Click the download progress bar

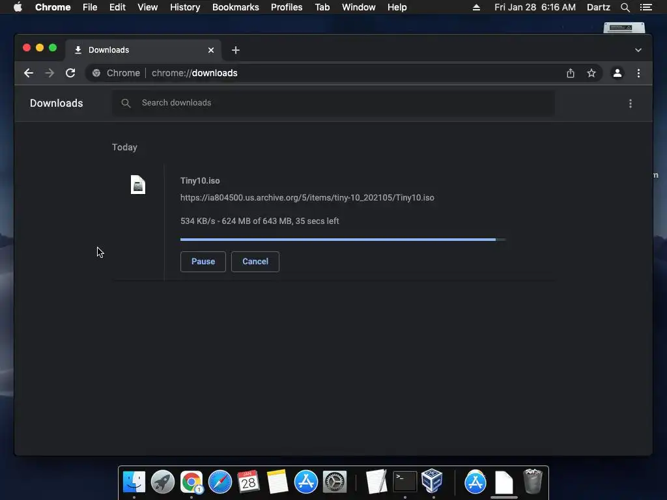pos(343,240)
